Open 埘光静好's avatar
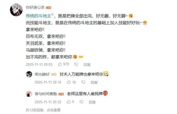This screenshot has height=114, width=177. [29, 74]
